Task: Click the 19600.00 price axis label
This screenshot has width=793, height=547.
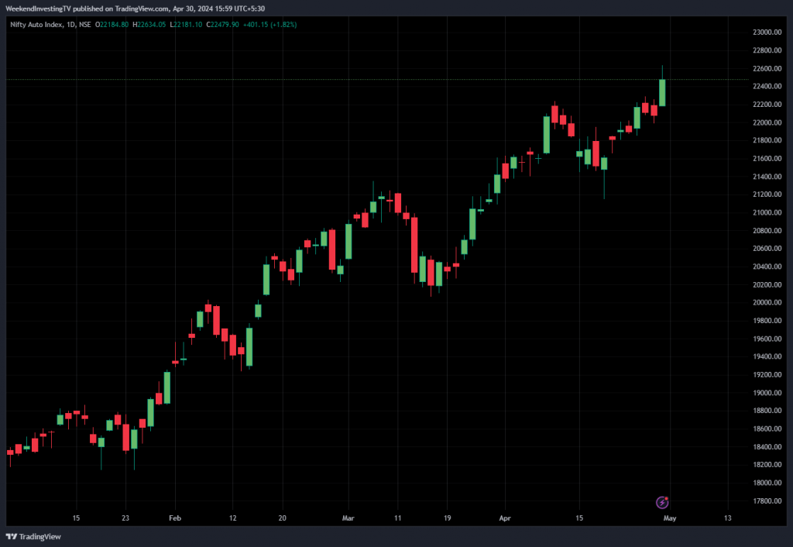Action: click(x=767, y=339)
